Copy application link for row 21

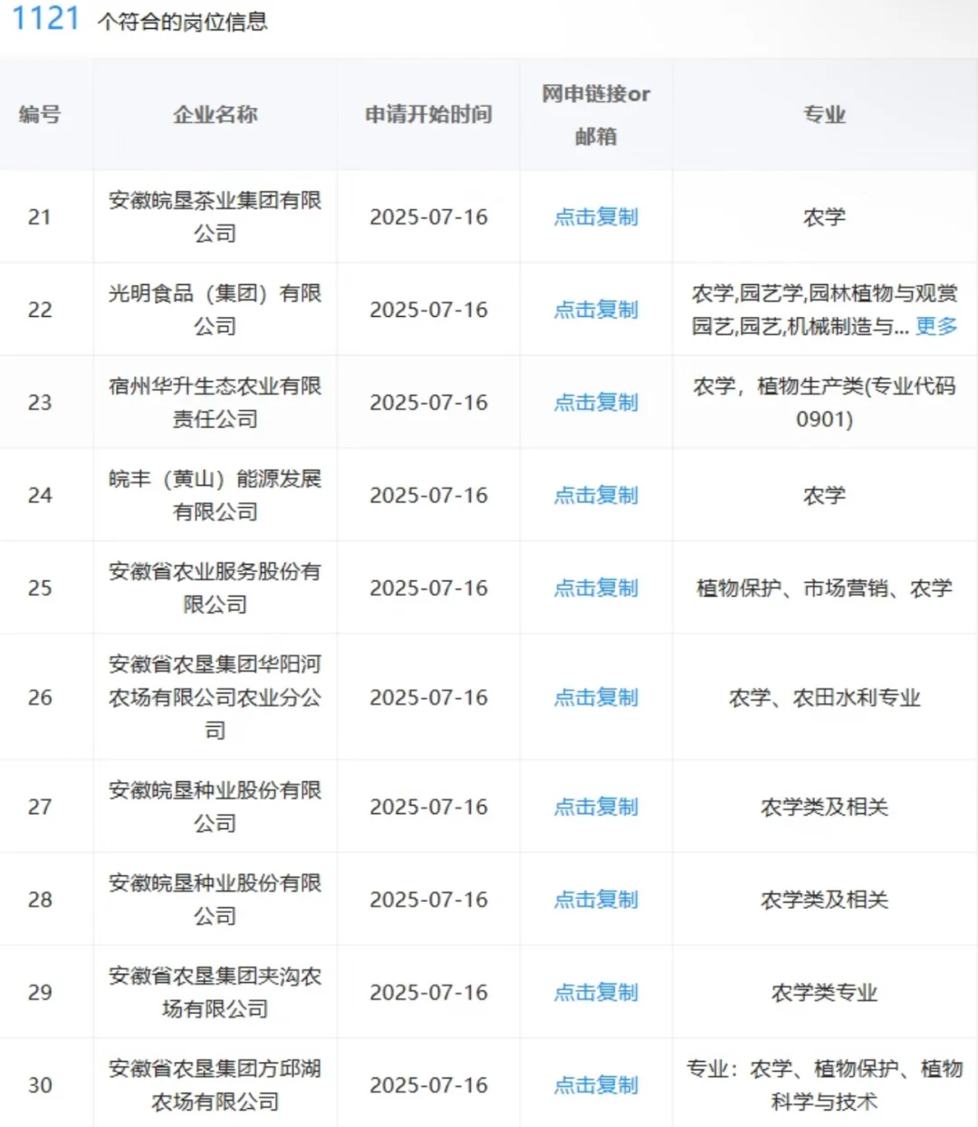[x=596, y=217]
